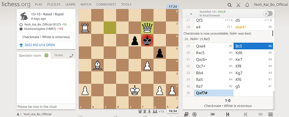Jump to first move button
Viewport: 289px width, 117px height.
213,114
